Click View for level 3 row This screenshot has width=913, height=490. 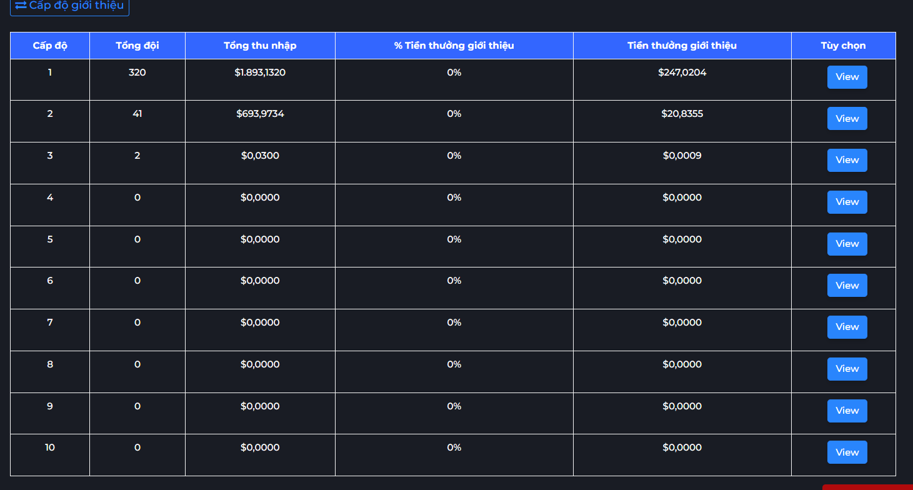coord(847,160)
